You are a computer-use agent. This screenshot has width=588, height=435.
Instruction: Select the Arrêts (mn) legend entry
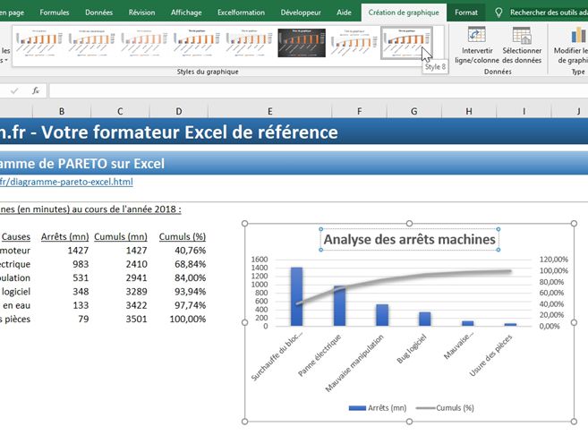(372, 407)
